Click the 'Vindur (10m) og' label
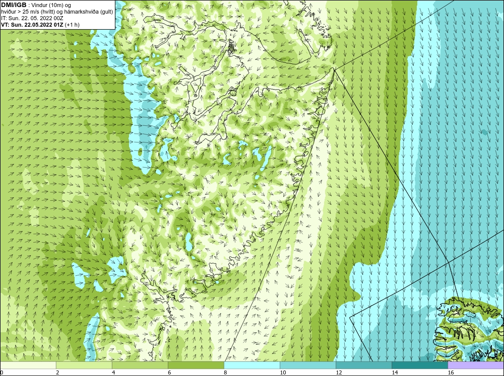This screenshot has height=376, width=504. click(52, 6)
